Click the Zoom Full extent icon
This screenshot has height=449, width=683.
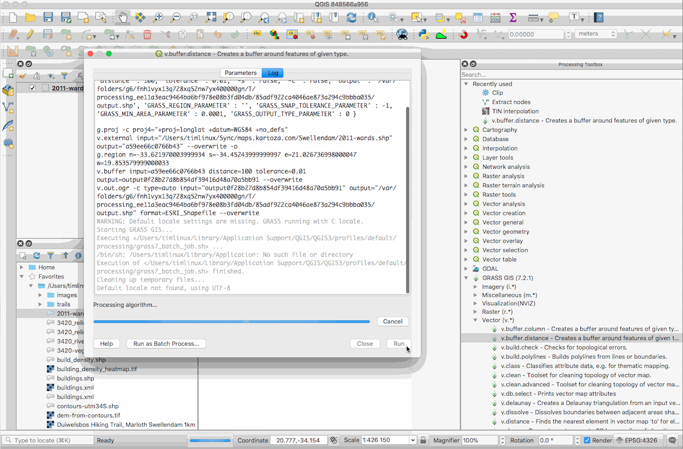click(x=211, y=18)
